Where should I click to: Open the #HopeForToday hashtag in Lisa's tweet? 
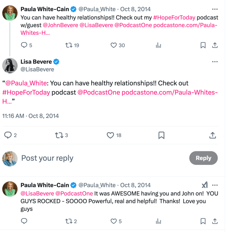pyautogui.click(x=26, y=92)
